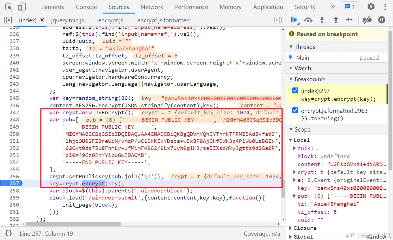Go to the Security panel

click(305, 7)
